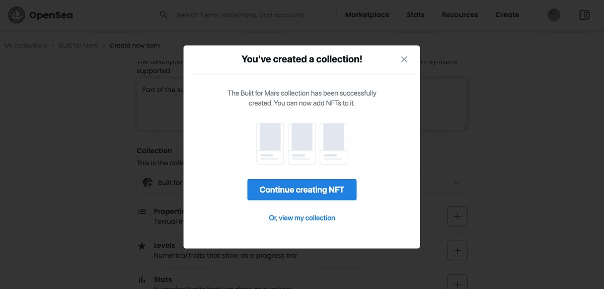
Task: Add a level with plus button
Action: [457, 250]
